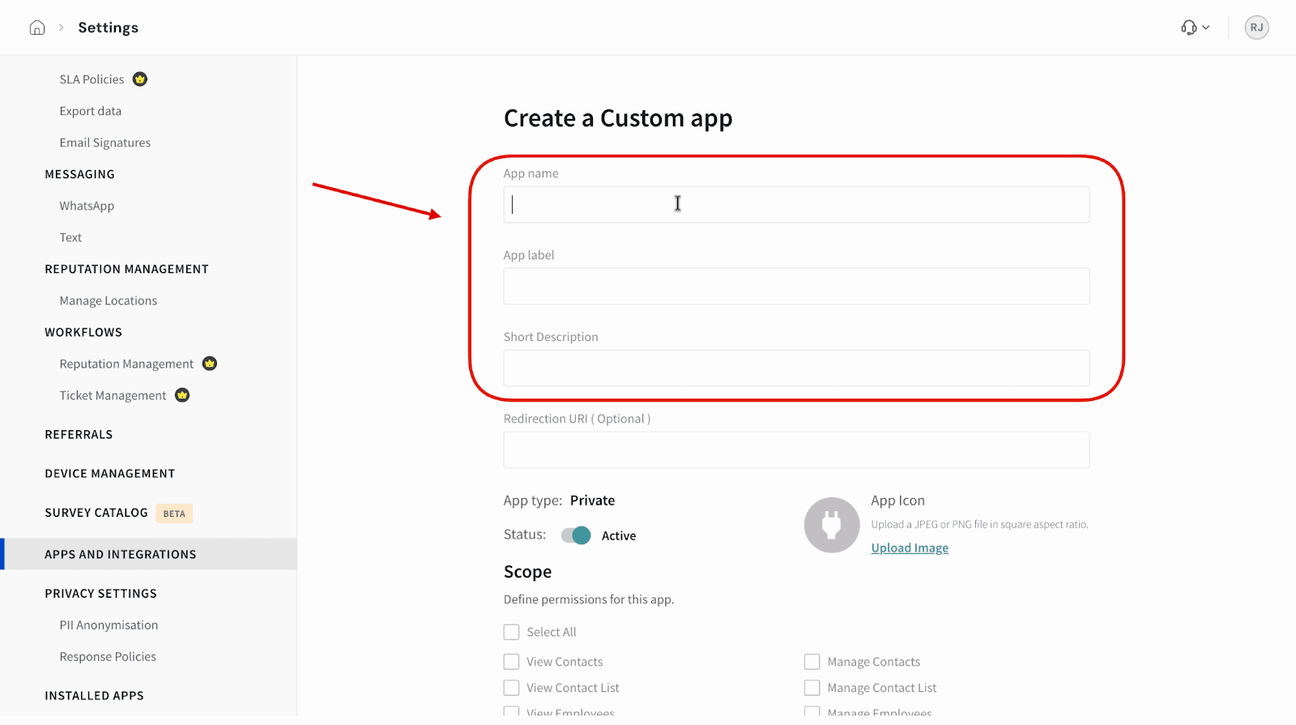Focus the Redirection URI input field

coord(796,450)
